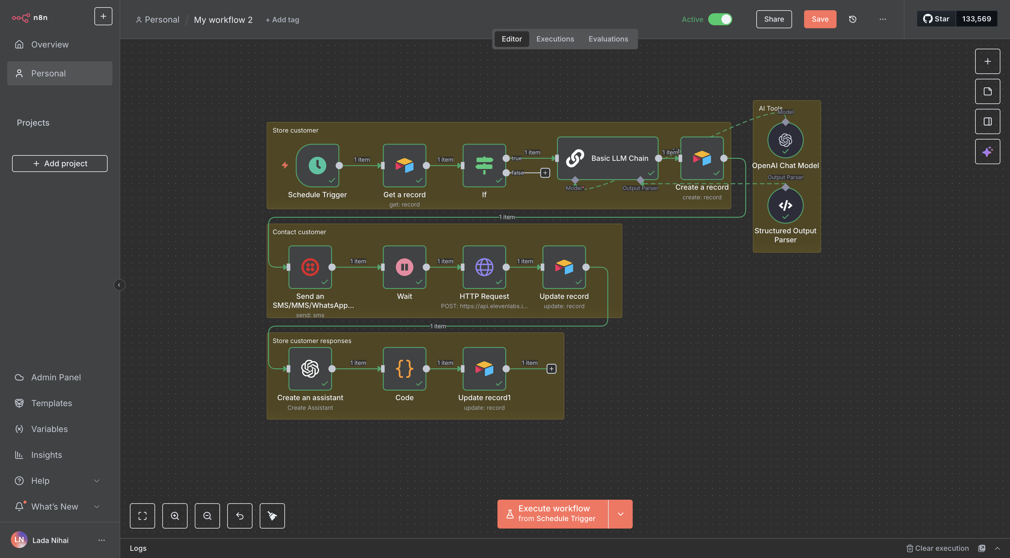Open the Create a record Airtable node

click(702, 158)
